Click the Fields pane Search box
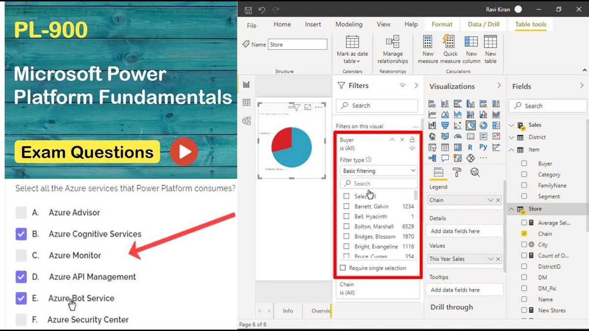The width and height of the screenshot is (589, 331). point(548,106)
